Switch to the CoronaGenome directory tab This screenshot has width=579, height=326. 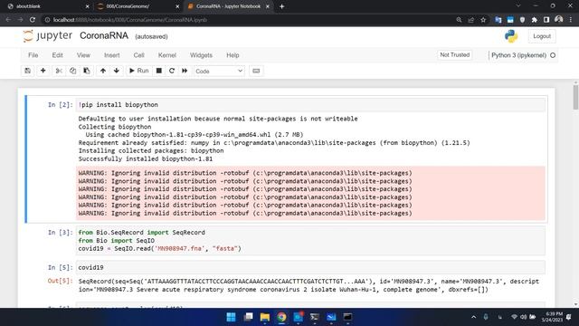138,6
